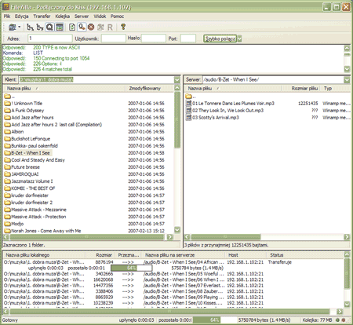Open the Help question mark icon

123,27
